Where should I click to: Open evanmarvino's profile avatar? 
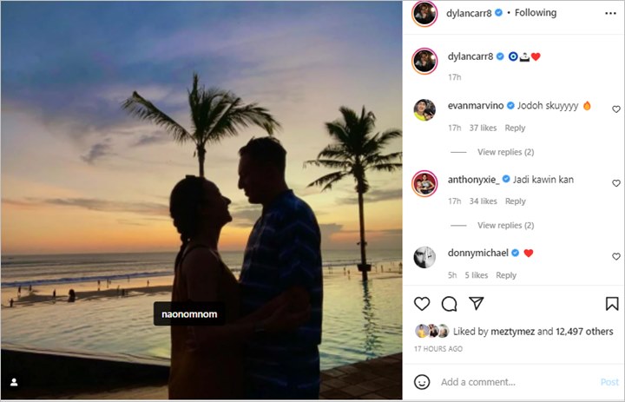(424, 109)
